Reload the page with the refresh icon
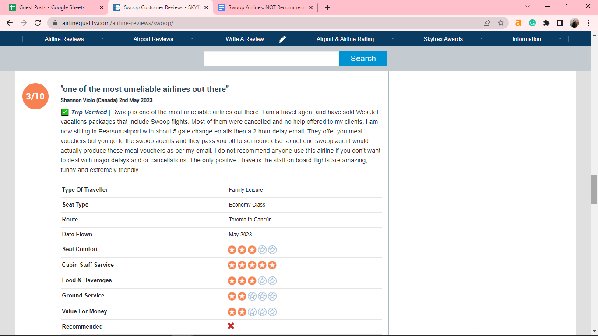The width and height of the screenshot is (598, 336). tap(38, 23)
